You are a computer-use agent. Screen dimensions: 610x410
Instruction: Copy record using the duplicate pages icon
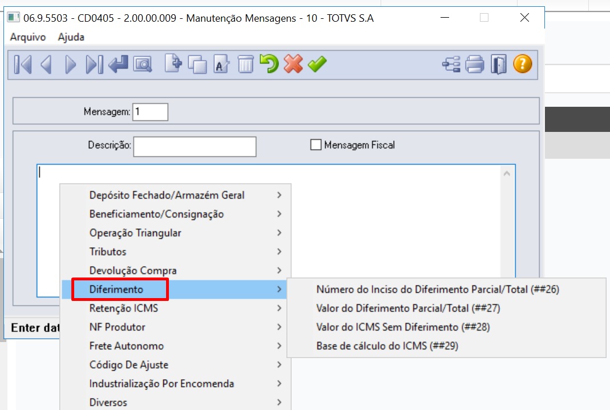(197, 65)
